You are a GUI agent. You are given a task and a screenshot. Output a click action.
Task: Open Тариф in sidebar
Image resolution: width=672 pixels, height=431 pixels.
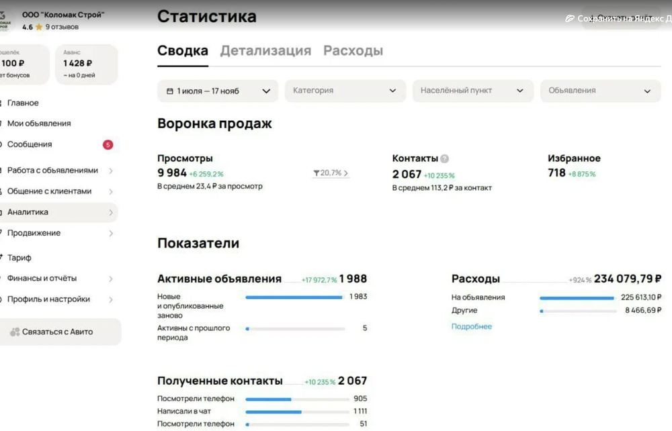tap(19, 258)
